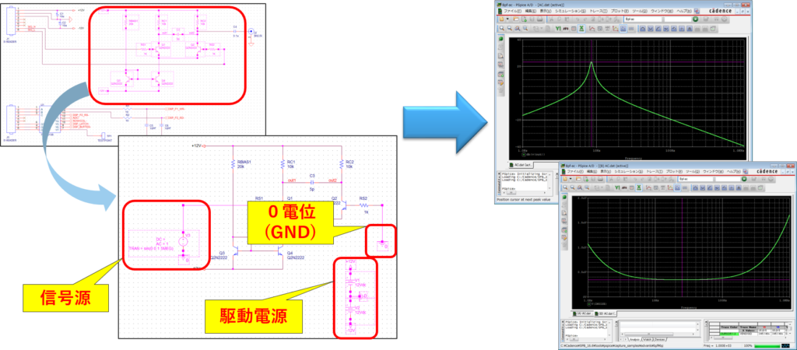797x350 pixels.
Task: Click Bpf-ac profile field in upper window
Action: click(643, 19)
